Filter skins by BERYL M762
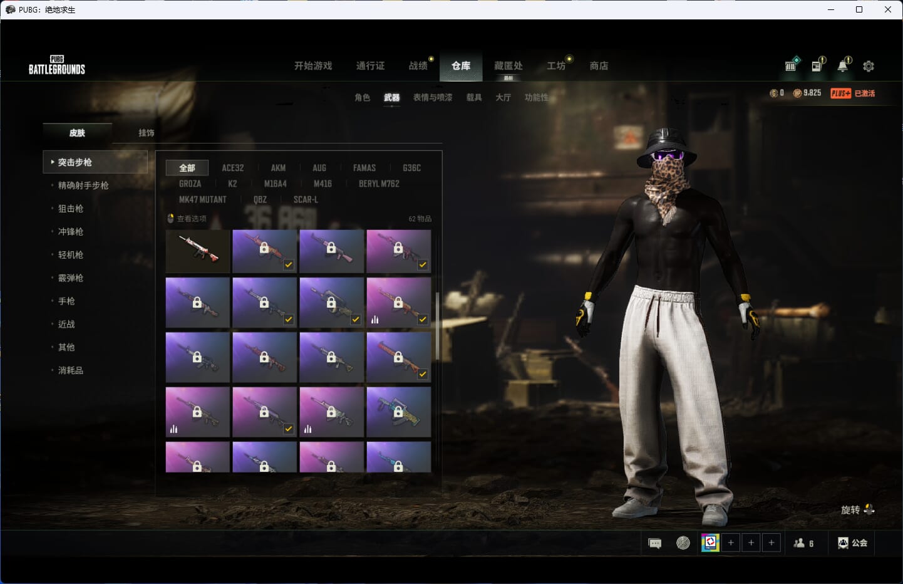Viewport: 903px width, 584px height. [x=379, y=184]
